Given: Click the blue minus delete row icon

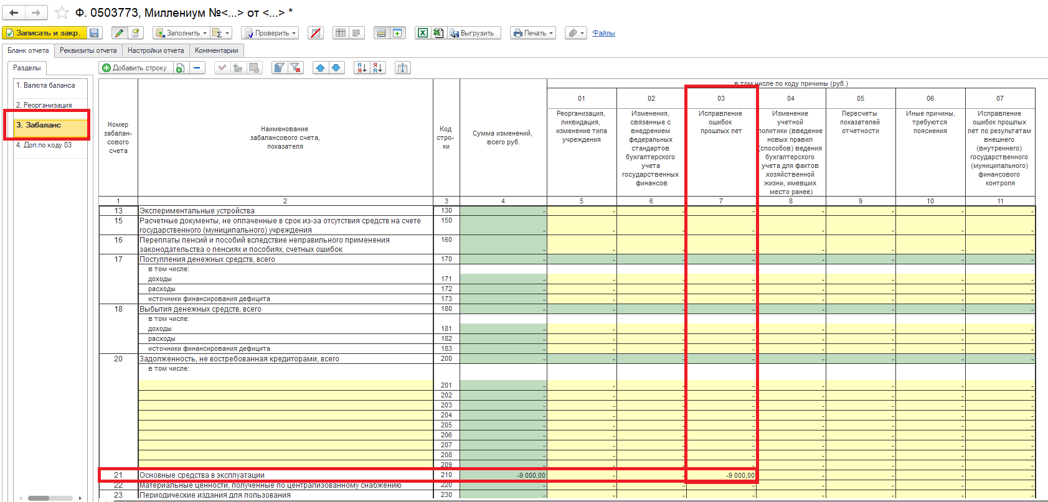Looking at the screenshot, I should pos(197,68).
